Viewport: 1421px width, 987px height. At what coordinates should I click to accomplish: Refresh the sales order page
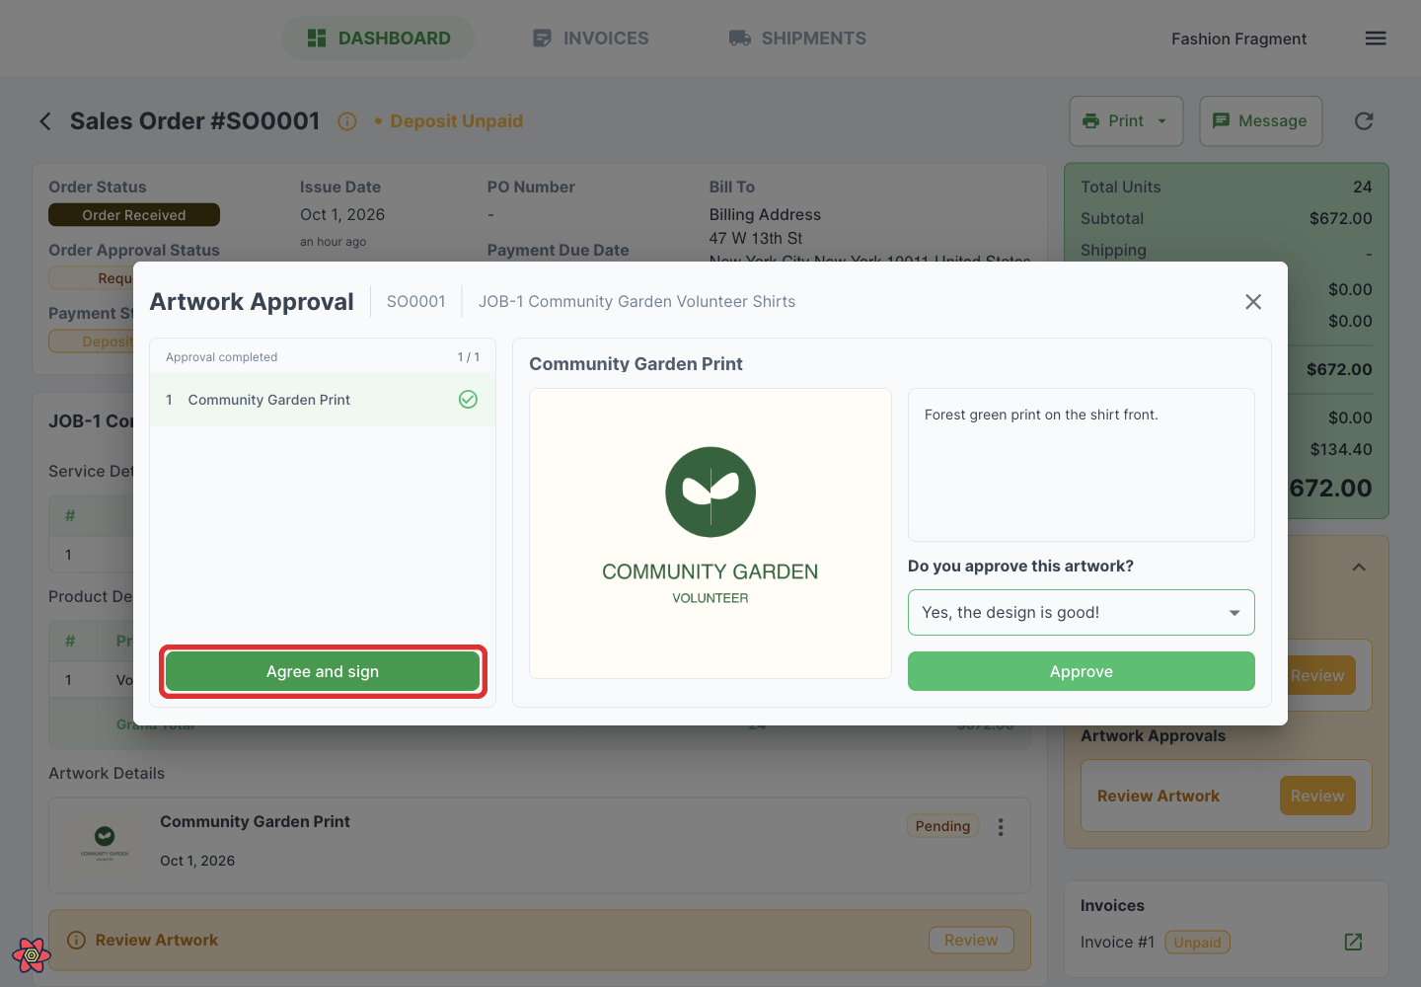1364,121
